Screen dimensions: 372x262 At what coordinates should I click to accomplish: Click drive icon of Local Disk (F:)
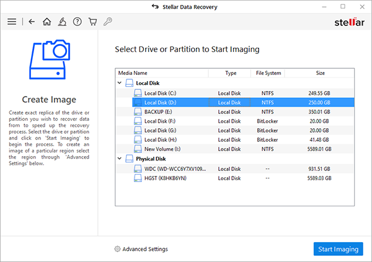[x=138, y=121]
